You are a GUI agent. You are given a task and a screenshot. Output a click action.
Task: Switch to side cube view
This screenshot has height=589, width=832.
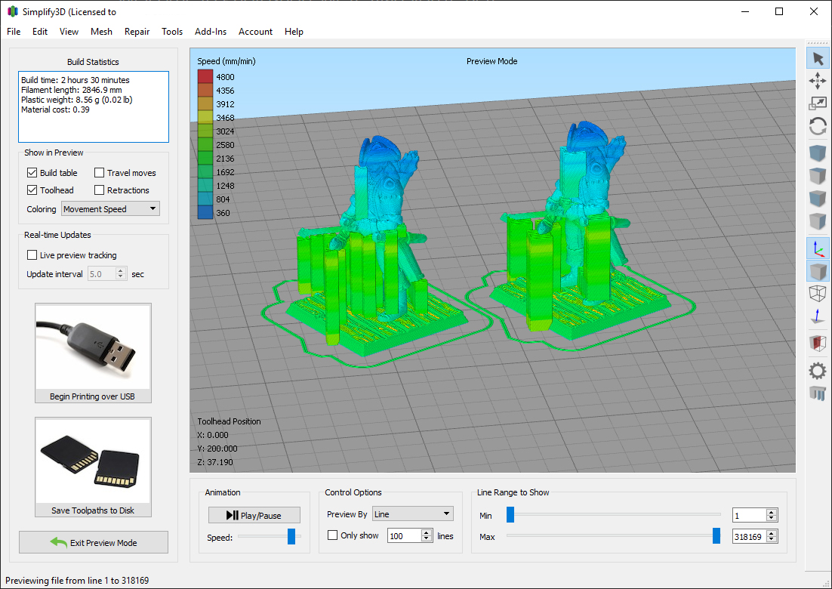coord(818,220)
